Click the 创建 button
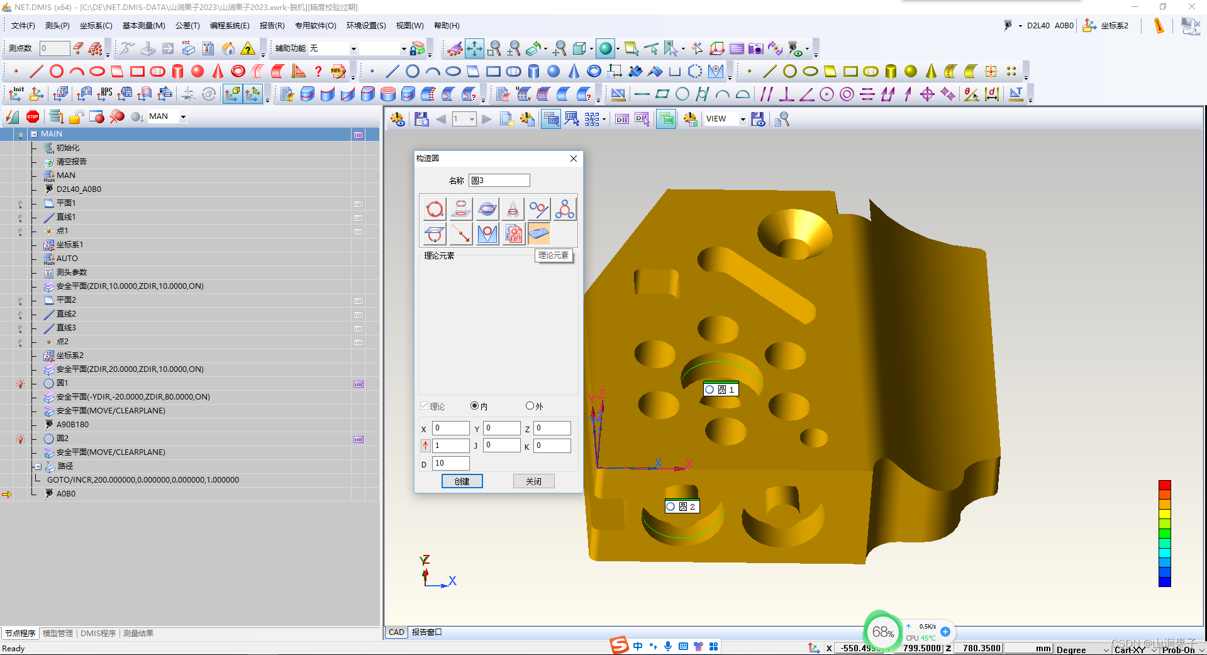 462,481
